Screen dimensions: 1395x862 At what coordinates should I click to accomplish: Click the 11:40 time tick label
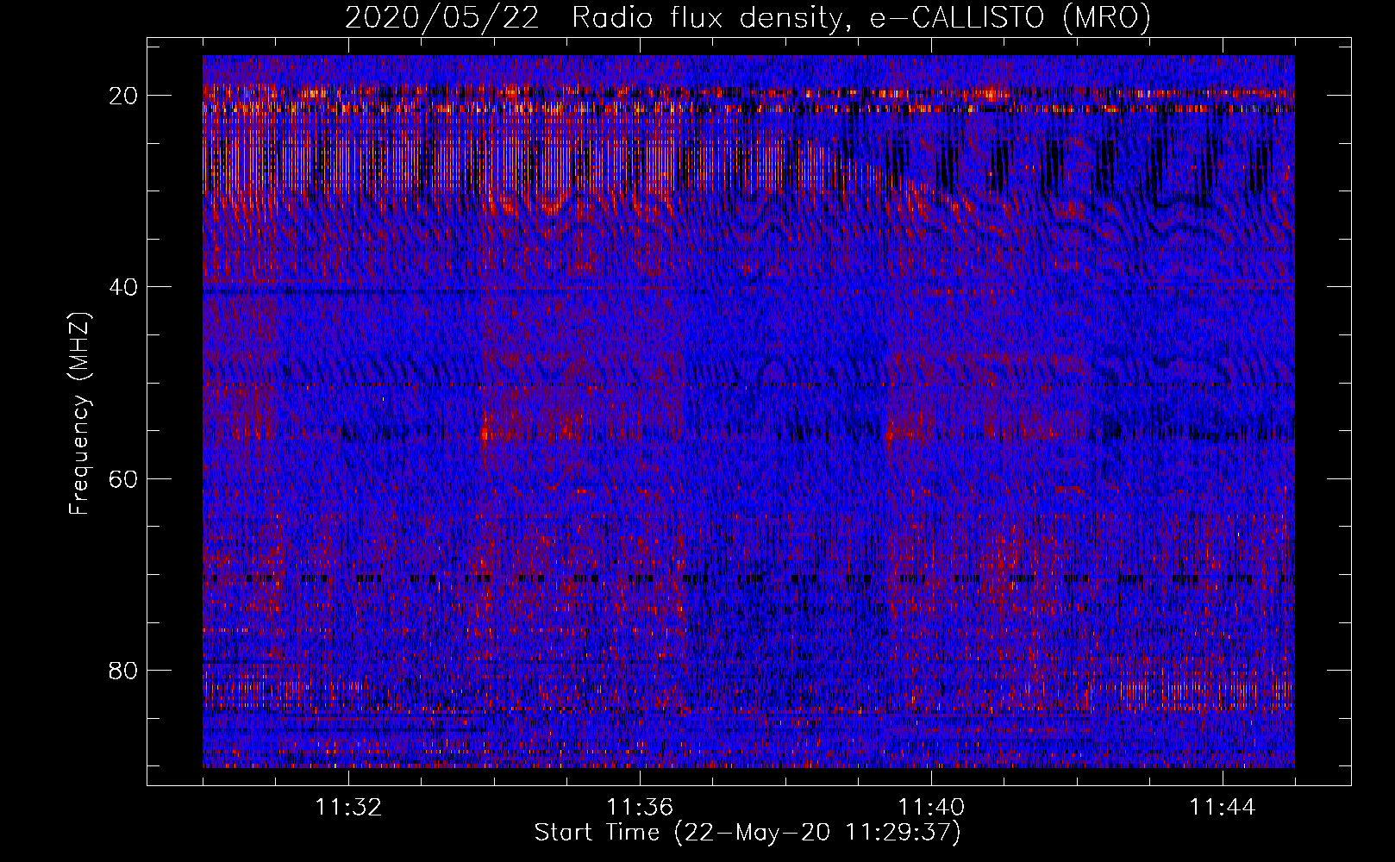931,808
